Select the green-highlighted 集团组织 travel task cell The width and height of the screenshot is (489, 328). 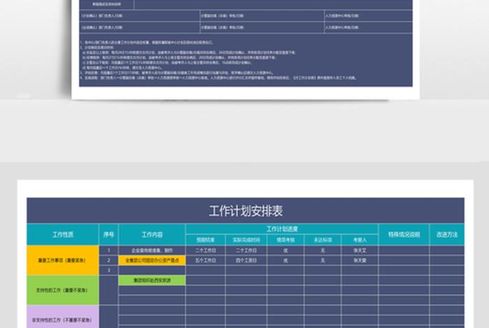[152, 280]
